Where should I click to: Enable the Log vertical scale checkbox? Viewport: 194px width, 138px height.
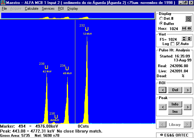[x=172, y=44]
